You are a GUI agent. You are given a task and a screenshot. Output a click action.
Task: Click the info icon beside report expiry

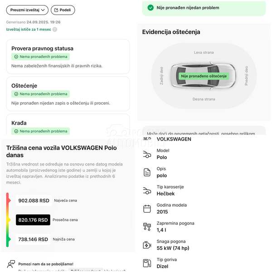[55, 29]
